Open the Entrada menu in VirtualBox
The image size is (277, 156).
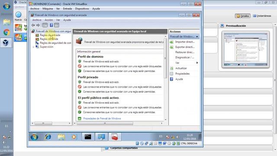coord(68,9)
